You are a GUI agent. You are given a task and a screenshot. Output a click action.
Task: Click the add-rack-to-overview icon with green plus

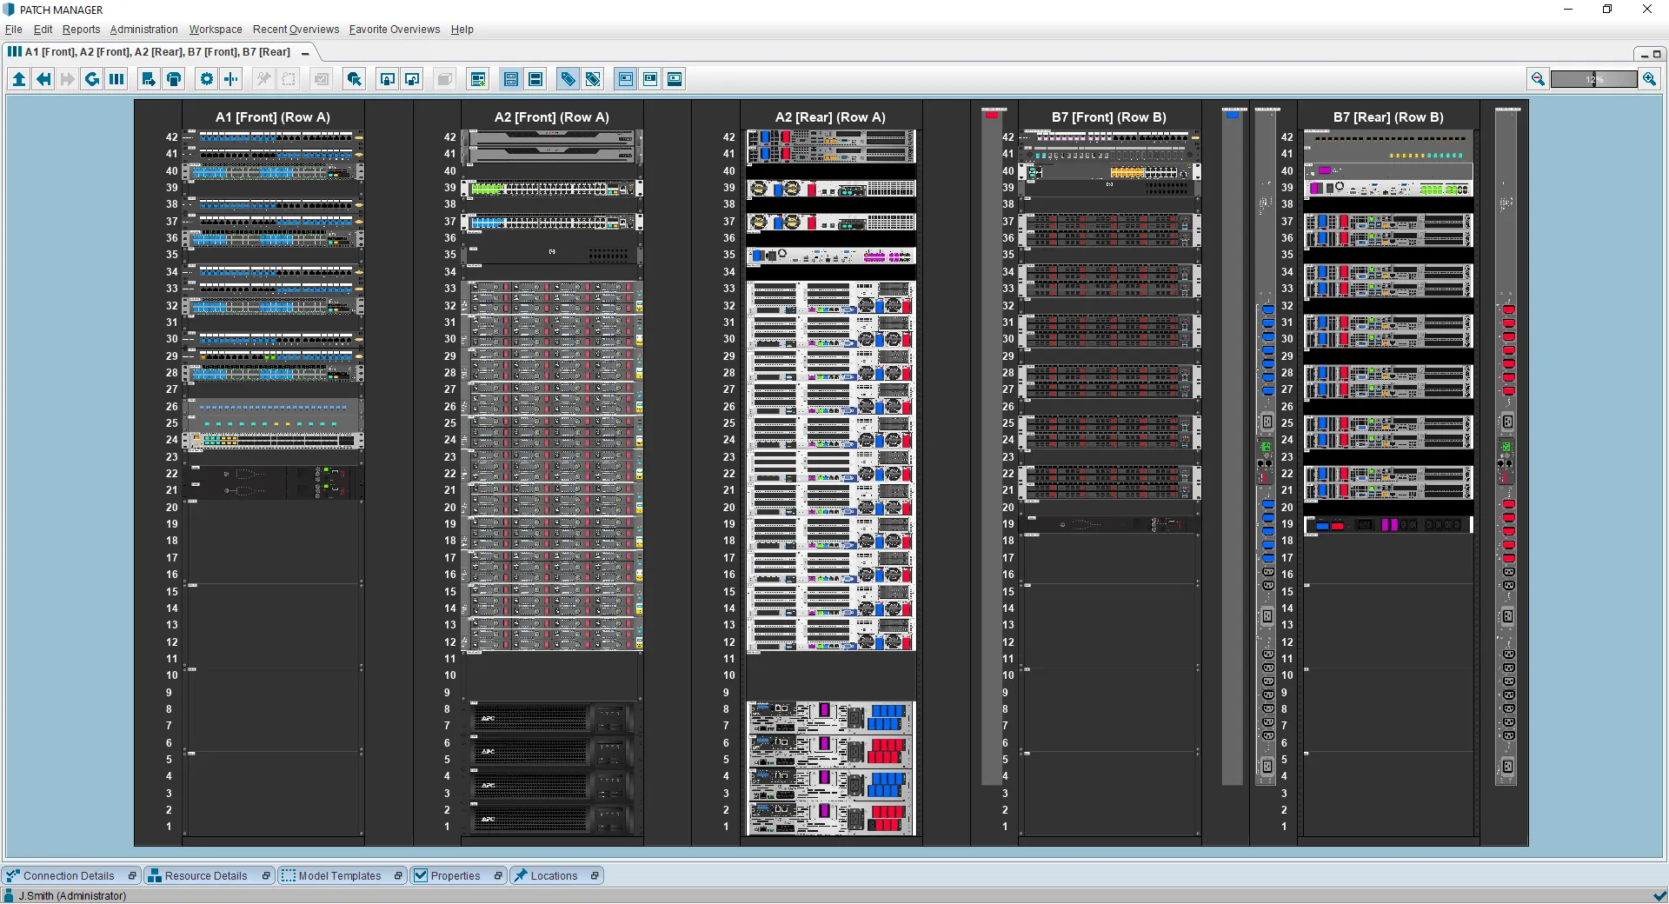[x=477, y=79]
